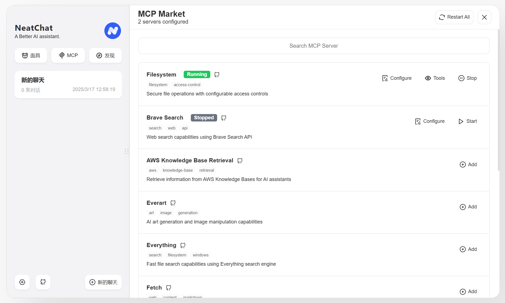Open Everart GitHub repository icon
The image size is (505, 303).
[x=173, y=203]
